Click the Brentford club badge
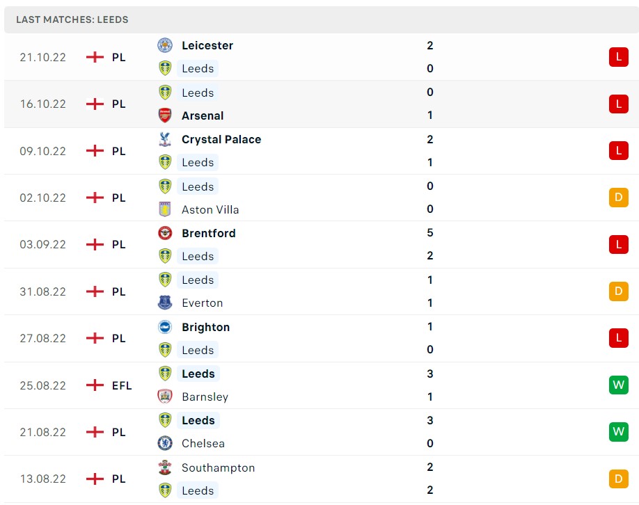The width and height of the screenshot is (639, 505). point(165,233)
